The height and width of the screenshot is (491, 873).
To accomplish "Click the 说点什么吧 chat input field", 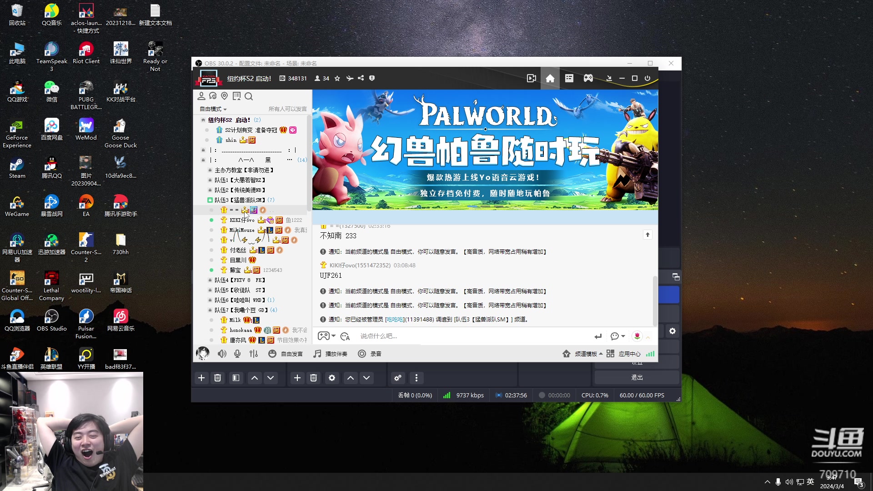I will click(409, 336).
